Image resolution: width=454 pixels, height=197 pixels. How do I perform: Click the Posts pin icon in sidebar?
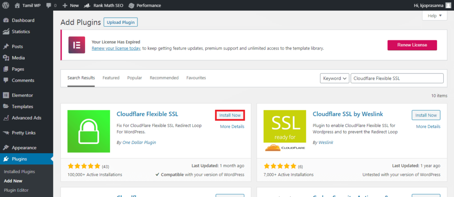click(x=6, y=46)
